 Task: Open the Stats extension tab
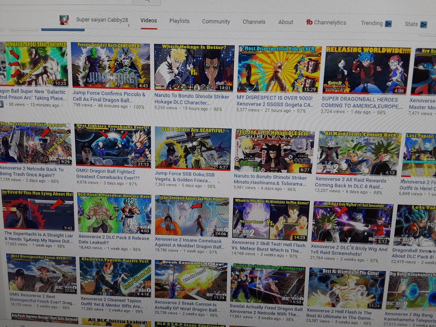416,24
